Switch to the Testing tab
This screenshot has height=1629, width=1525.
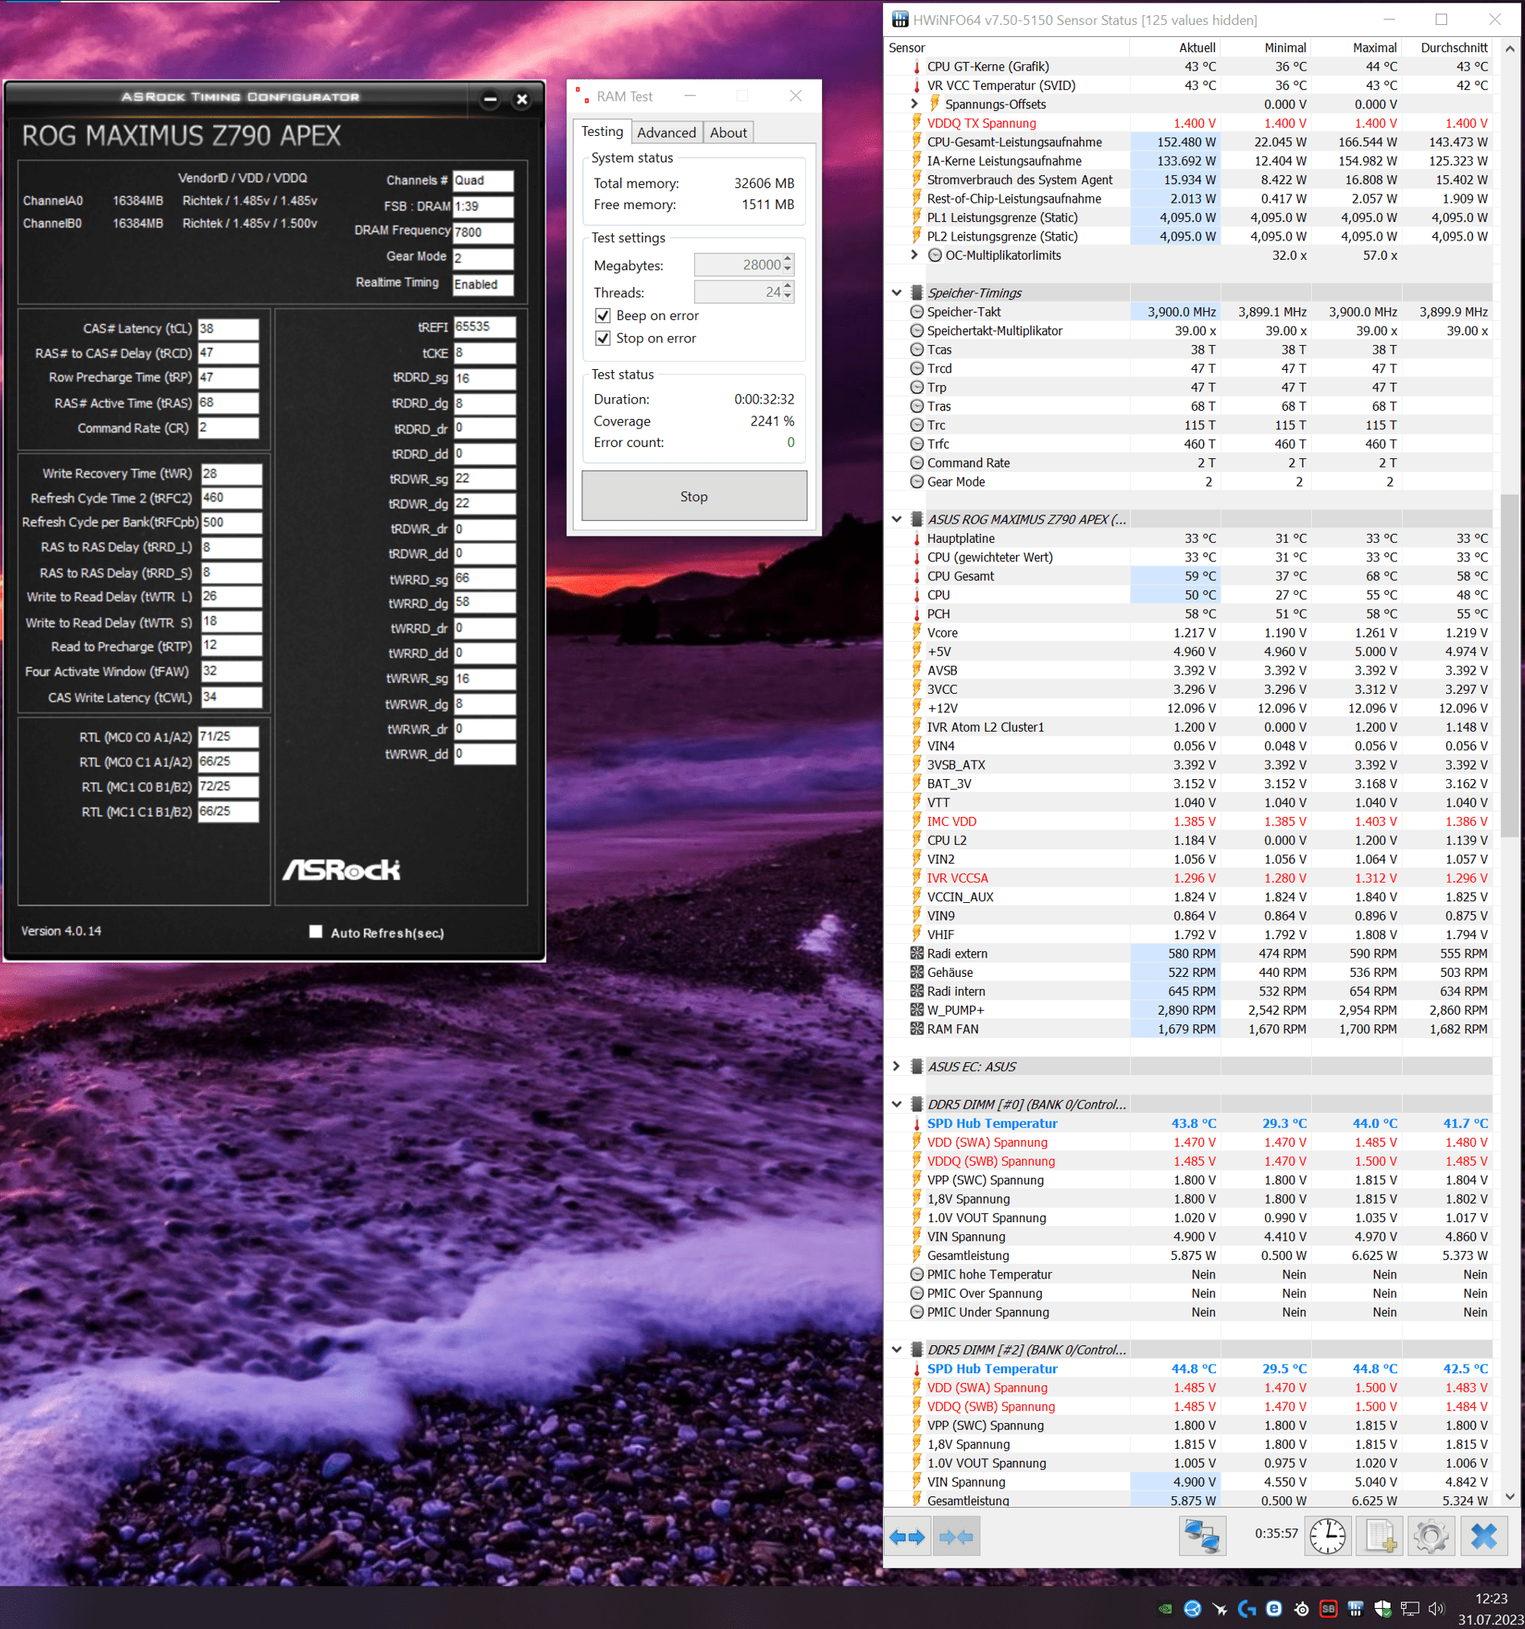pyautogui.click(x=602, y=131)
